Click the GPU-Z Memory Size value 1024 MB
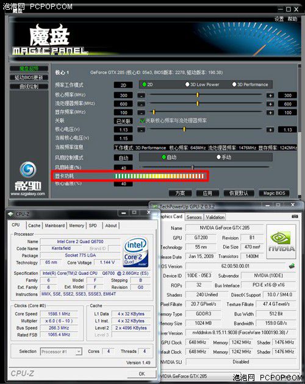Image resolution: width=305 pixels, height=384 pixels. 203,323
